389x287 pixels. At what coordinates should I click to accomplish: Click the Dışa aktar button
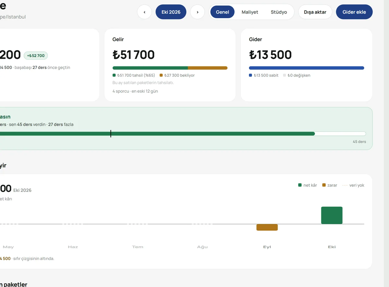[x=315, y=12]
